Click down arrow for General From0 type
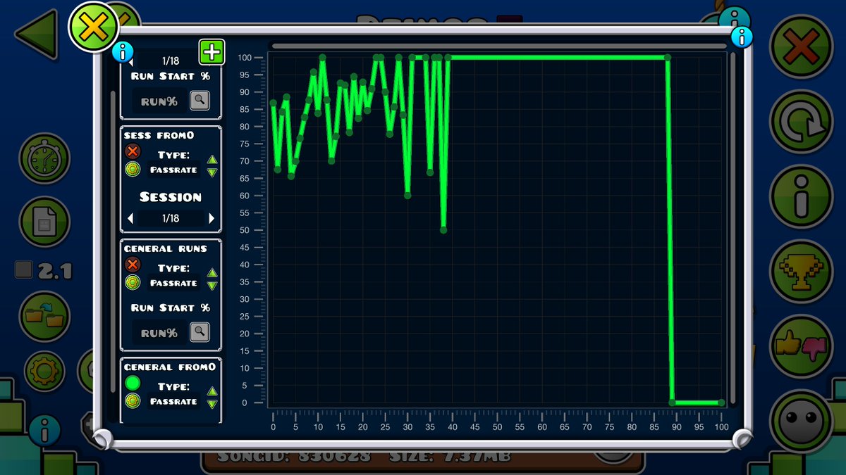 point(212,404)
